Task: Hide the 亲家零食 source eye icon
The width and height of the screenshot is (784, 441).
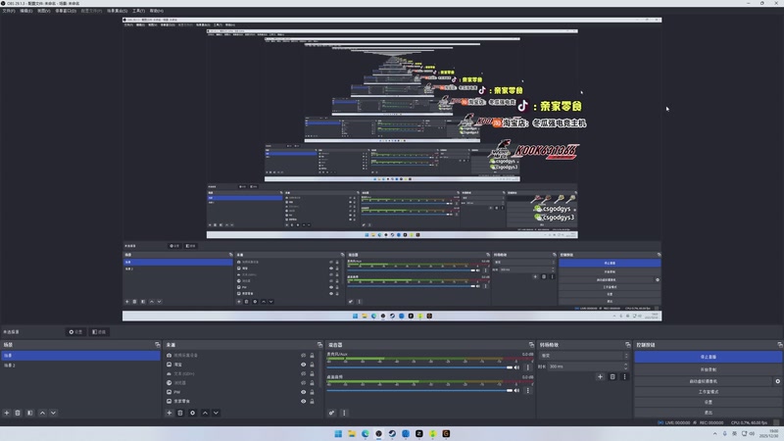Action: pos(303,401)
